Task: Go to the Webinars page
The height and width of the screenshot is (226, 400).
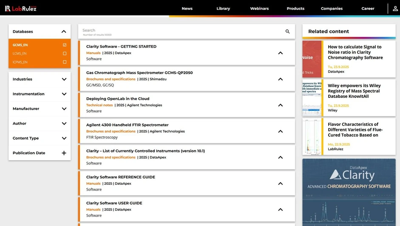Action: point(259,8)
